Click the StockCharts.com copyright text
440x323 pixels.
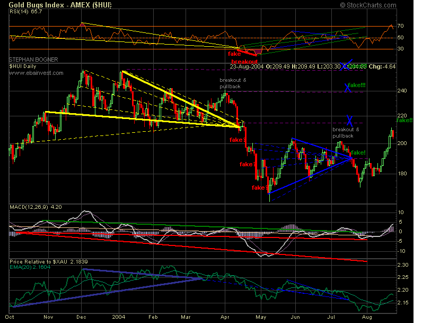pyautogui.click(x=368, y=5)
